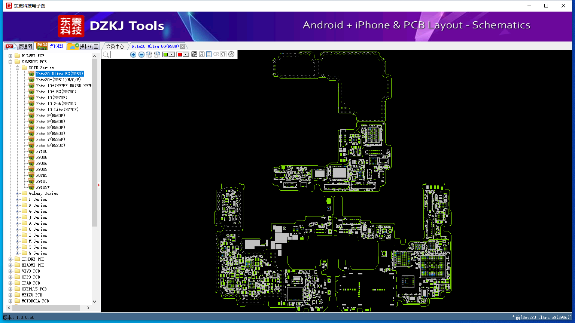Expand the IPHONE PCB folder
The height and width of the screenshot is (323, 575).
(10, 259)
